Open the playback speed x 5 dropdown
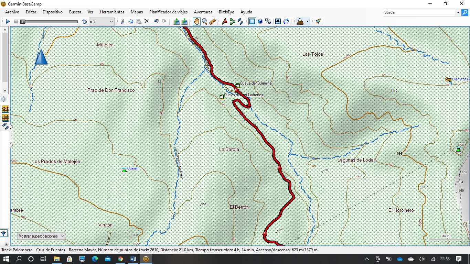The width and height of the screenshot is (470, 264). point(102,22)
